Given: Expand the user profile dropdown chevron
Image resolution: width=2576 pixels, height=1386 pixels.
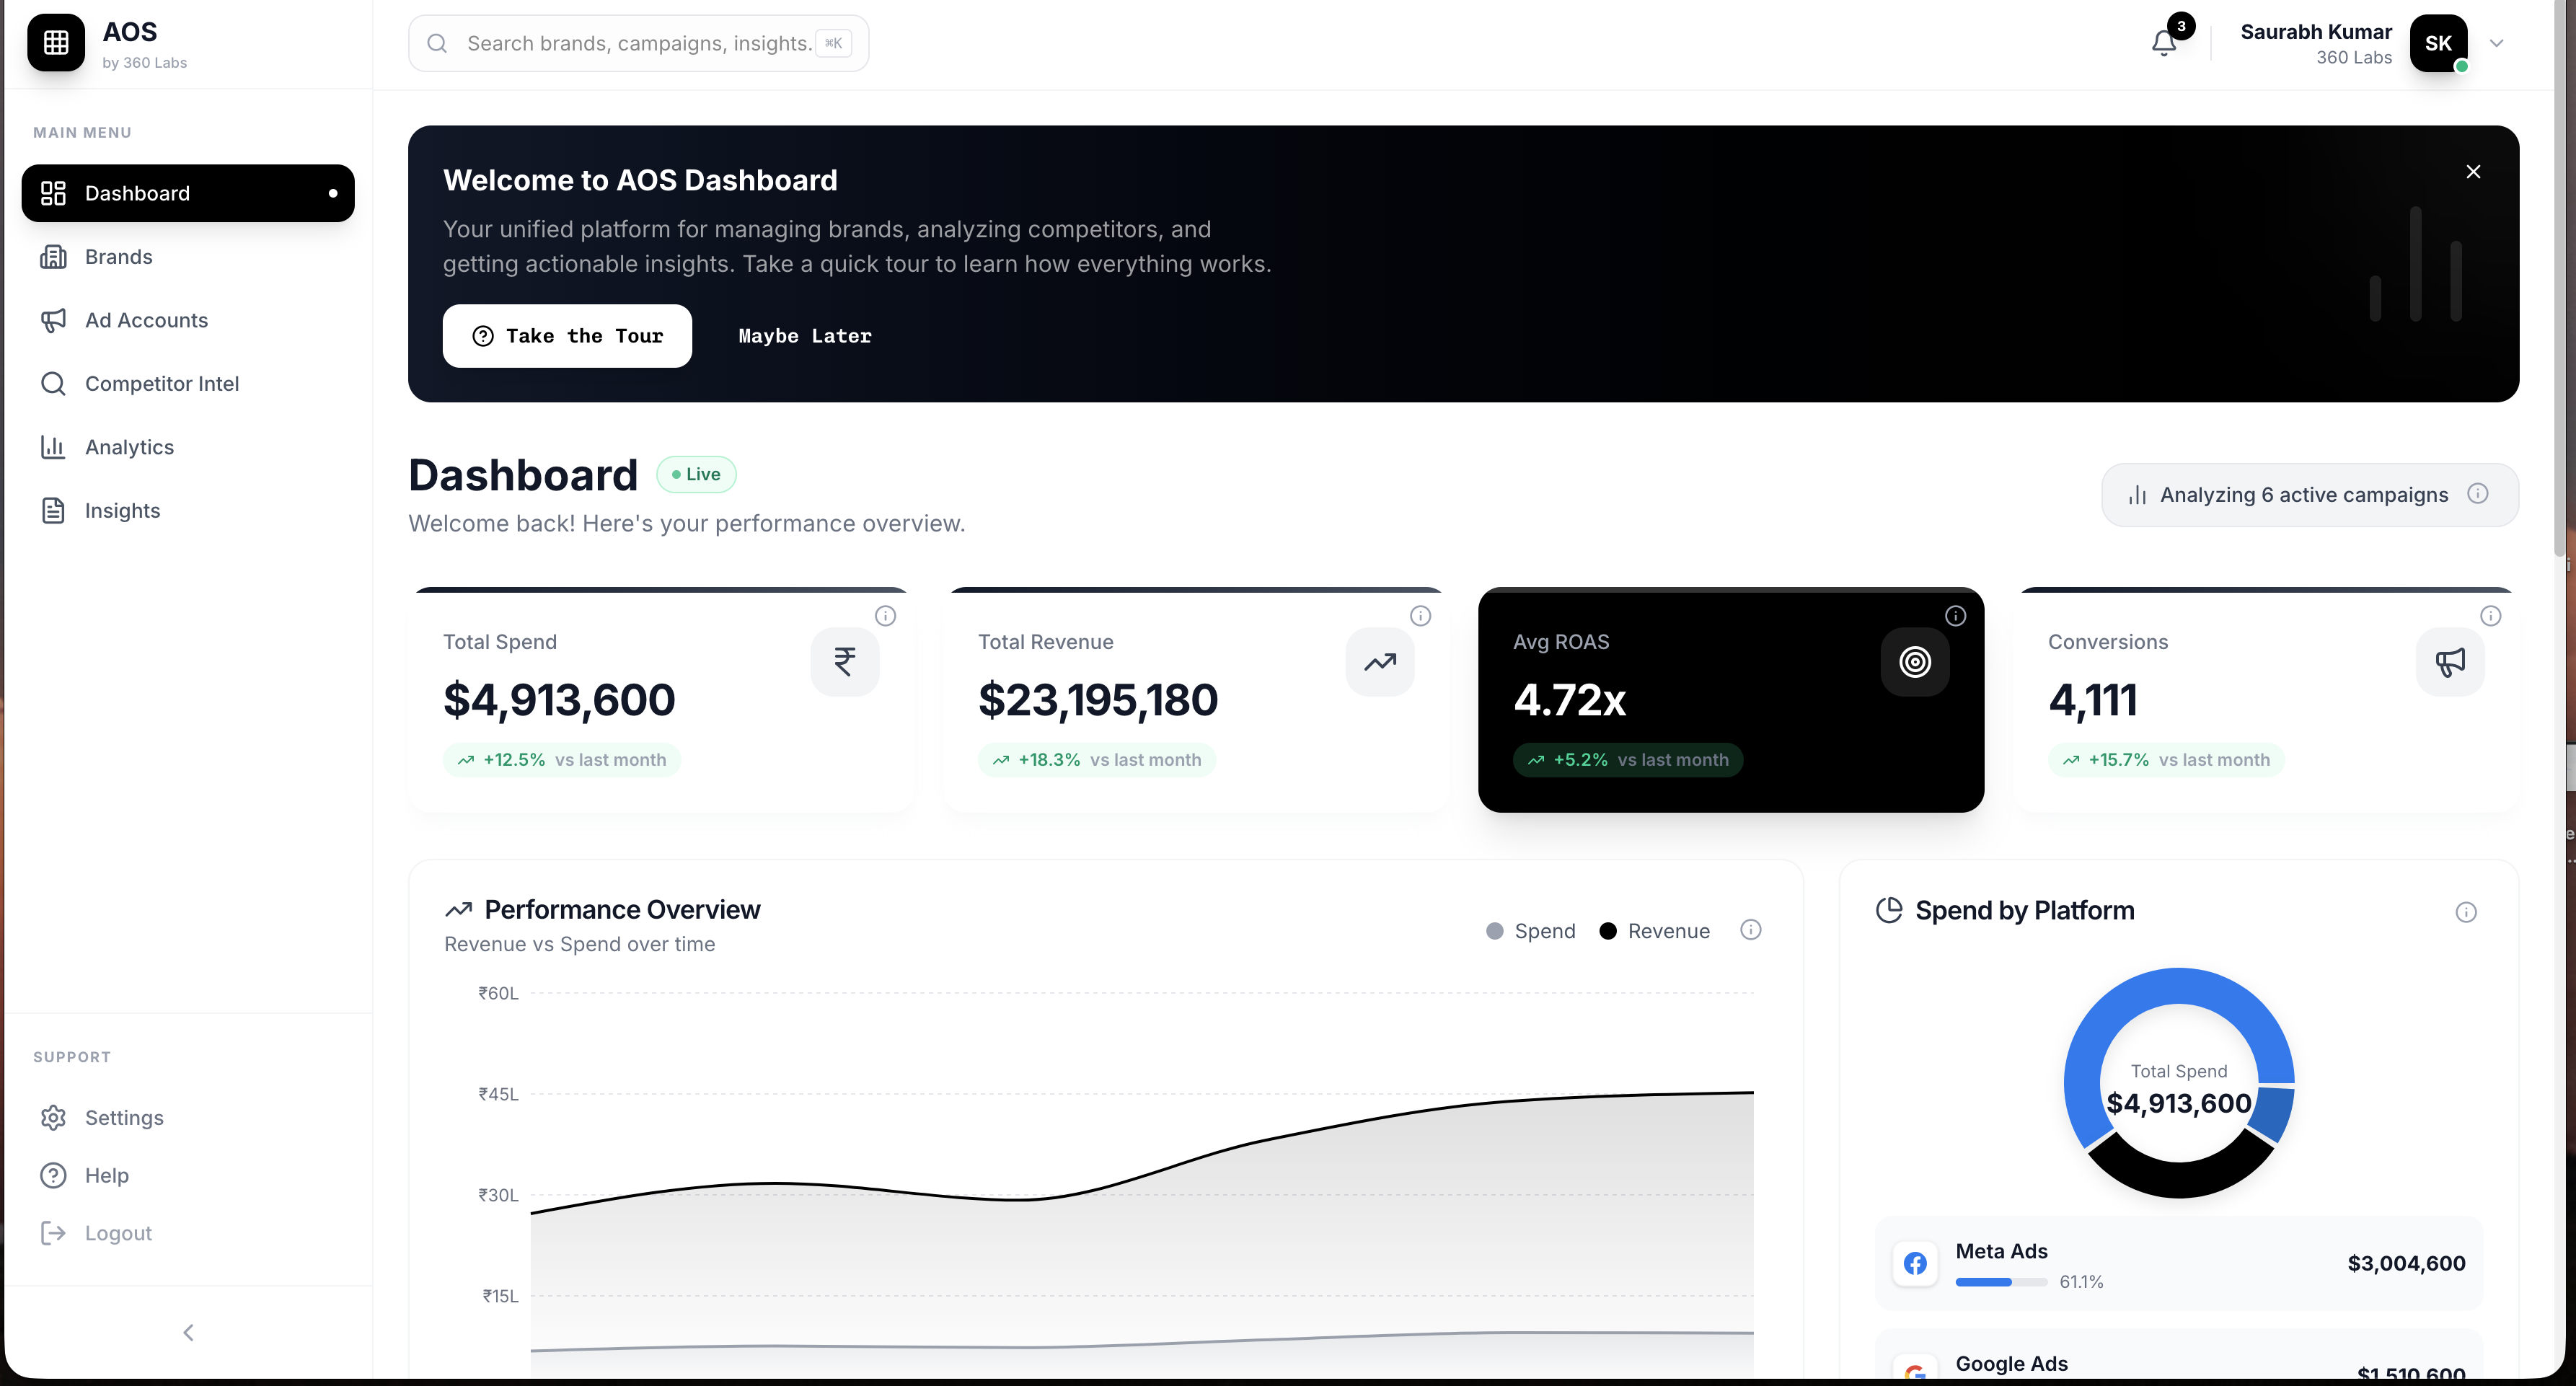Looking at the screenshot, I should (x=2496, y=43).
